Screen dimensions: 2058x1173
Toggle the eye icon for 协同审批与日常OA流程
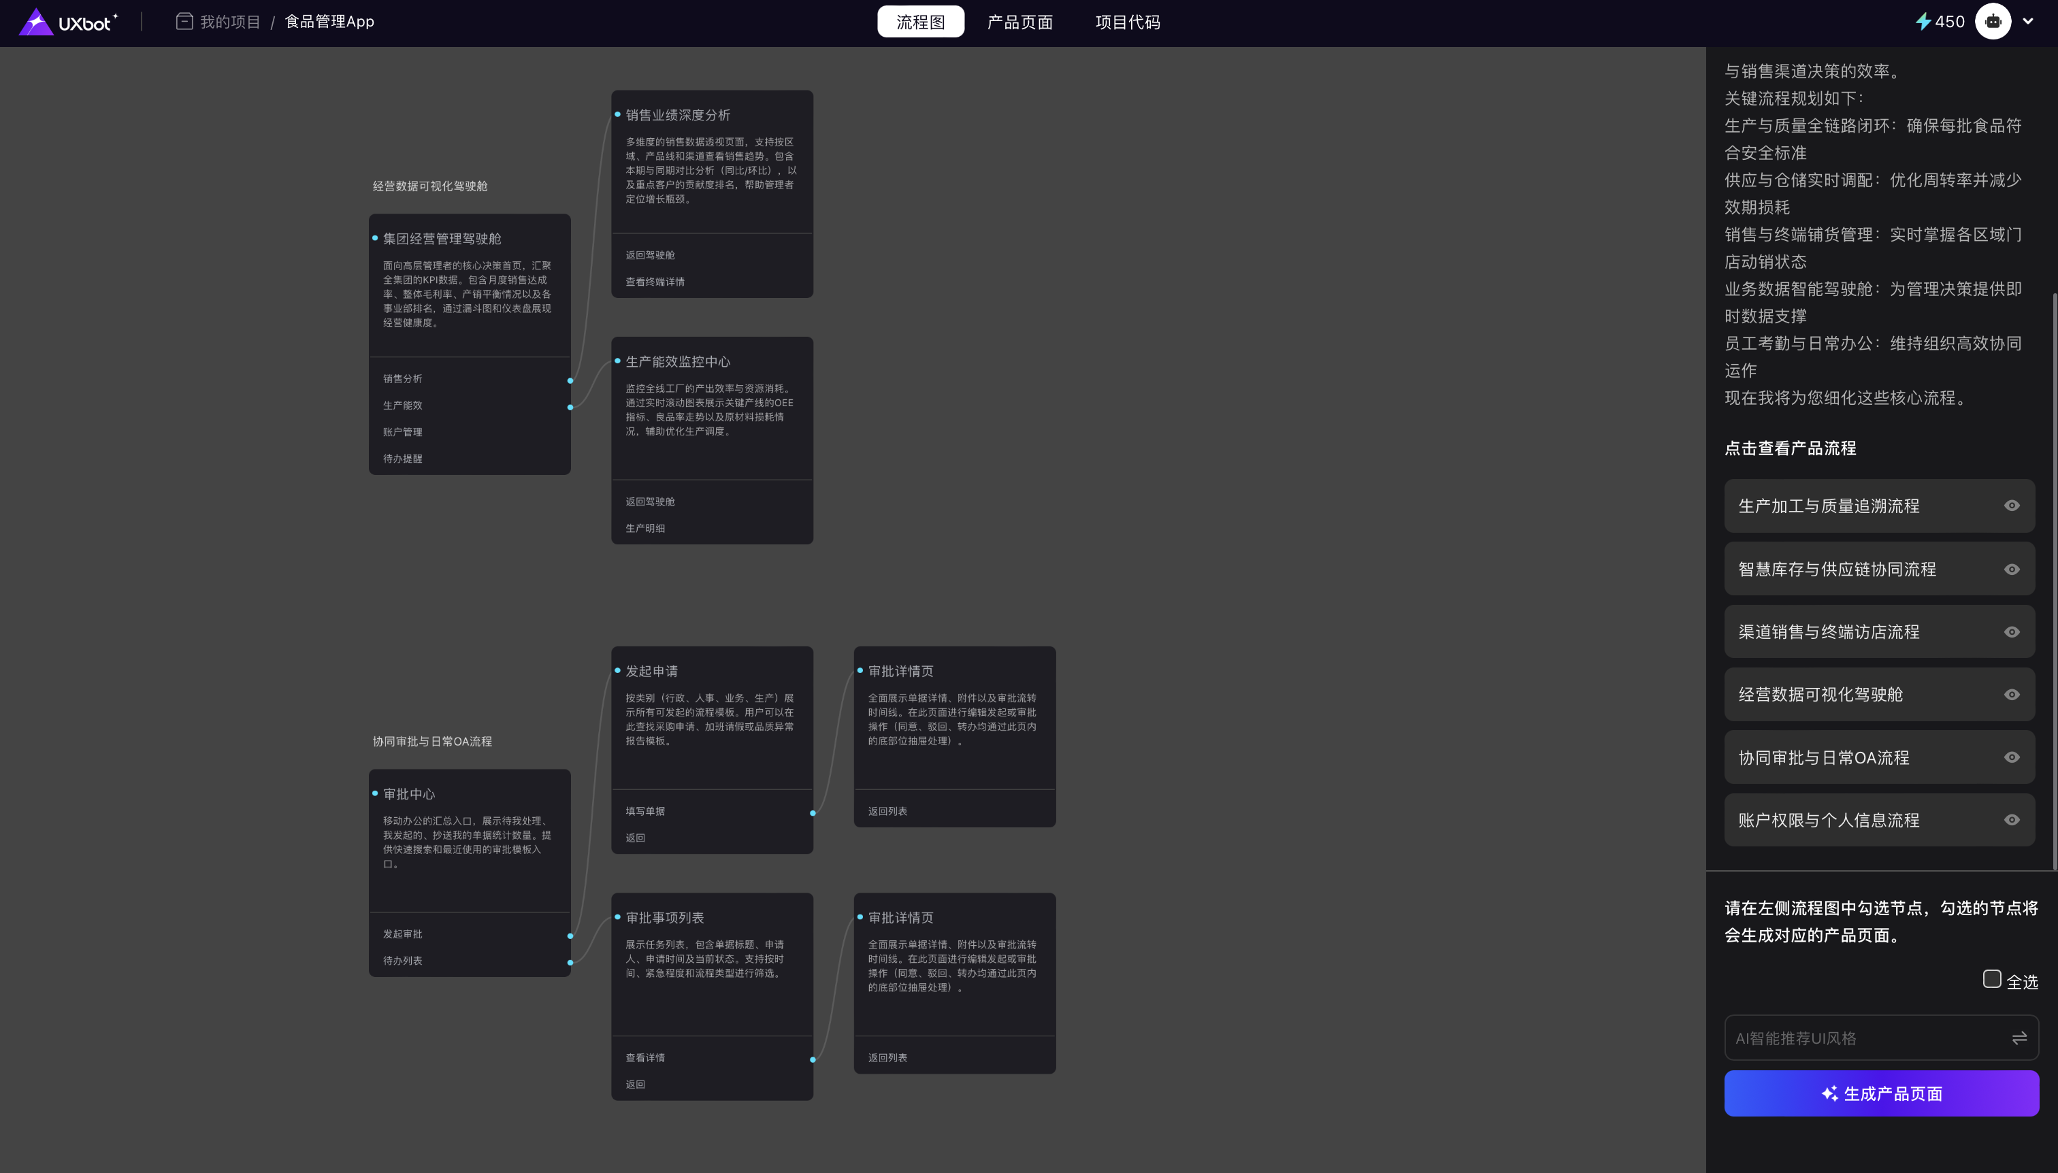pyautogui.click(x=2011, y=757)
